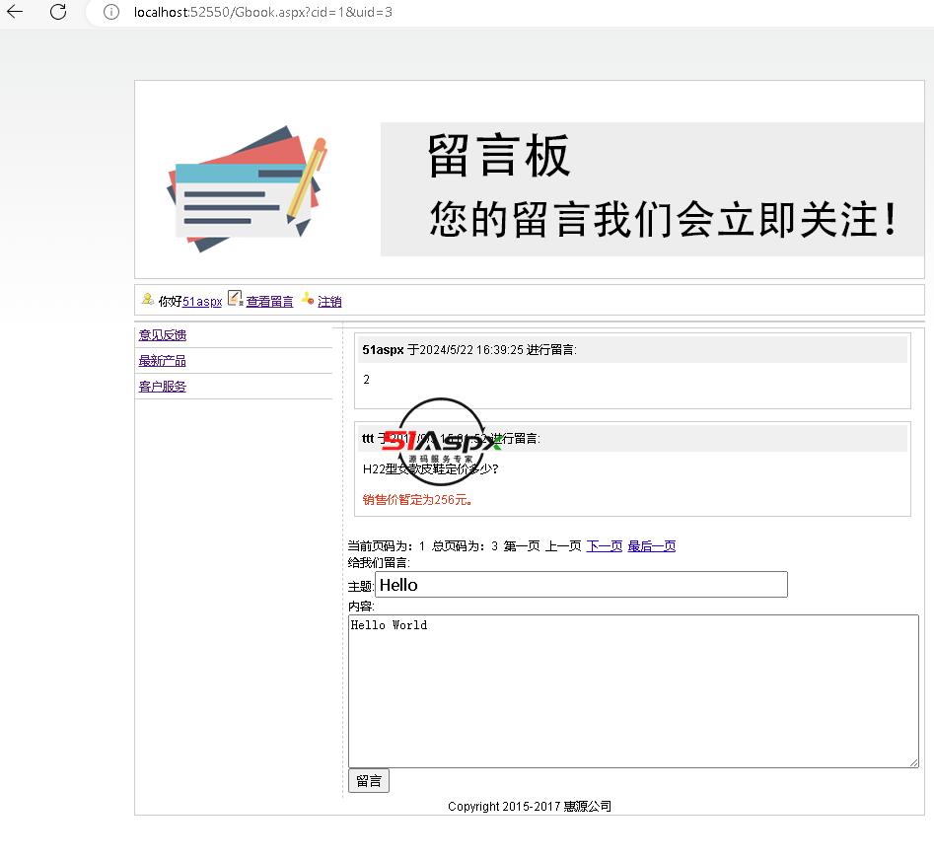Click the user avatar icon beside 你好

[148, 299]
